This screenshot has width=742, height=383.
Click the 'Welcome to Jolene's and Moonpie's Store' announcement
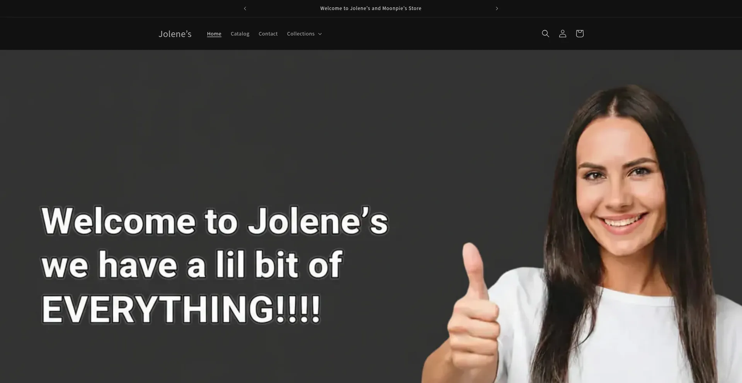(371, 8)
